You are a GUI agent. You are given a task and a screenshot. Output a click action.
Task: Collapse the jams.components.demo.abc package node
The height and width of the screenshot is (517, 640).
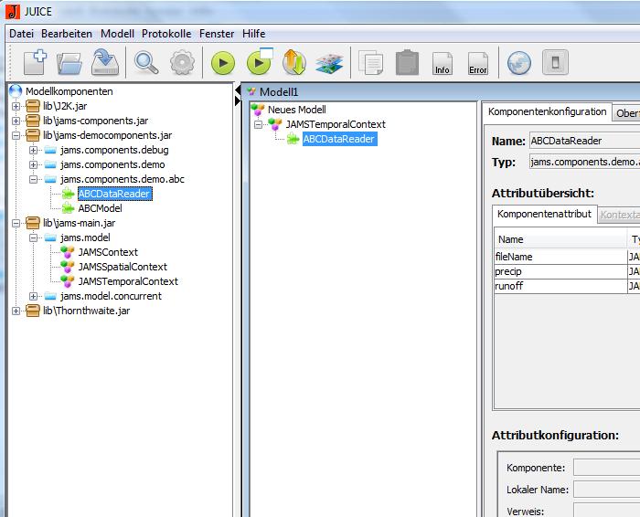[34, 179]
